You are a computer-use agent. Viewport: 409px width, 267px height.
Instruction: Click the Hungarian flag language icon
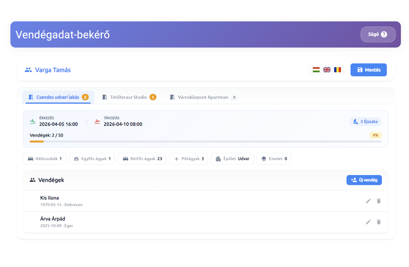pos(316,70)
